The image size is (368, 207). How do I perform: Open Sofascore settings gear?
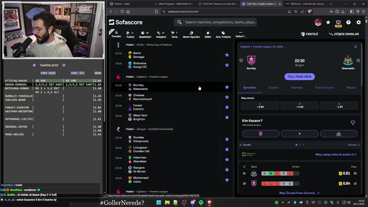[x=359, y=22]
